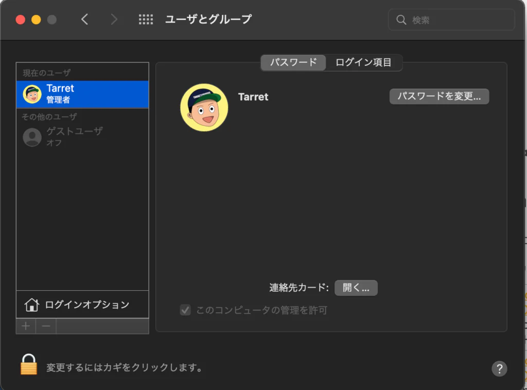Click the yellow minimize window button
The image size is (527, 390).
coord(36,20)
